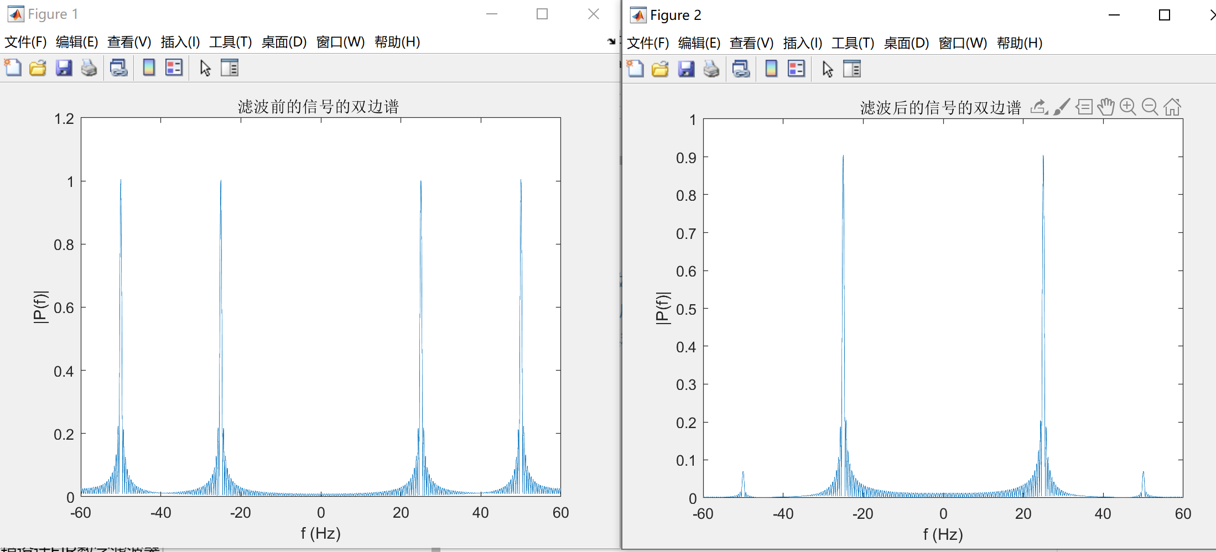Screen dimensions: 1216x552
Task: Open 工具(T) menu in Figure 1
Action: pos(231,42)
